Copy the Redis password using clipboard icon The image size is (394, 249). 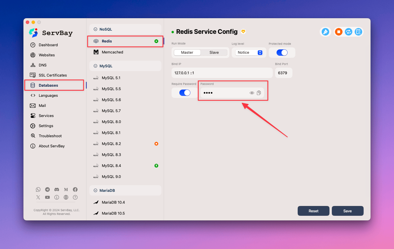[x=259, y=92]
